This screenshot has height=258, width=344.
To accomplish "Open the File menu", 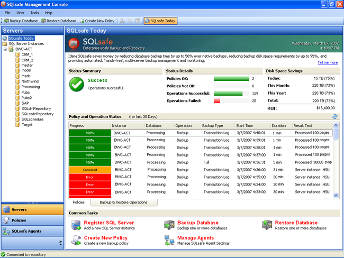I will (7, 13).
